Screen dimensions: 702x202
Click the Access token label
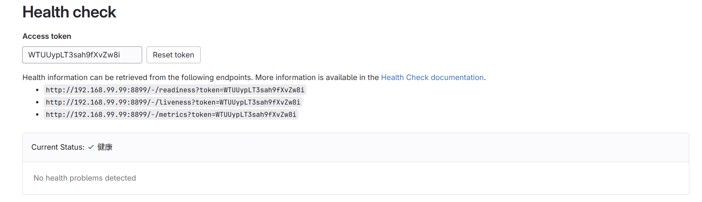coord(47,36)
